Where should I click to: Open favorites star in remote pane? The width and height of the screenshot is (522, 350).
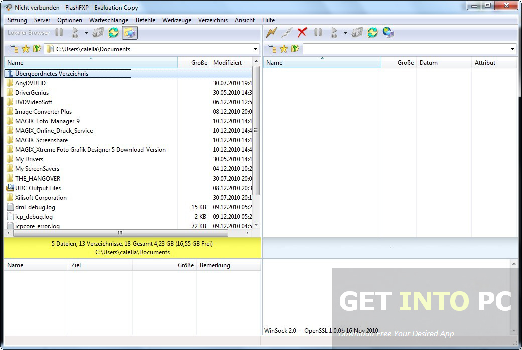[x=284, y=49]
